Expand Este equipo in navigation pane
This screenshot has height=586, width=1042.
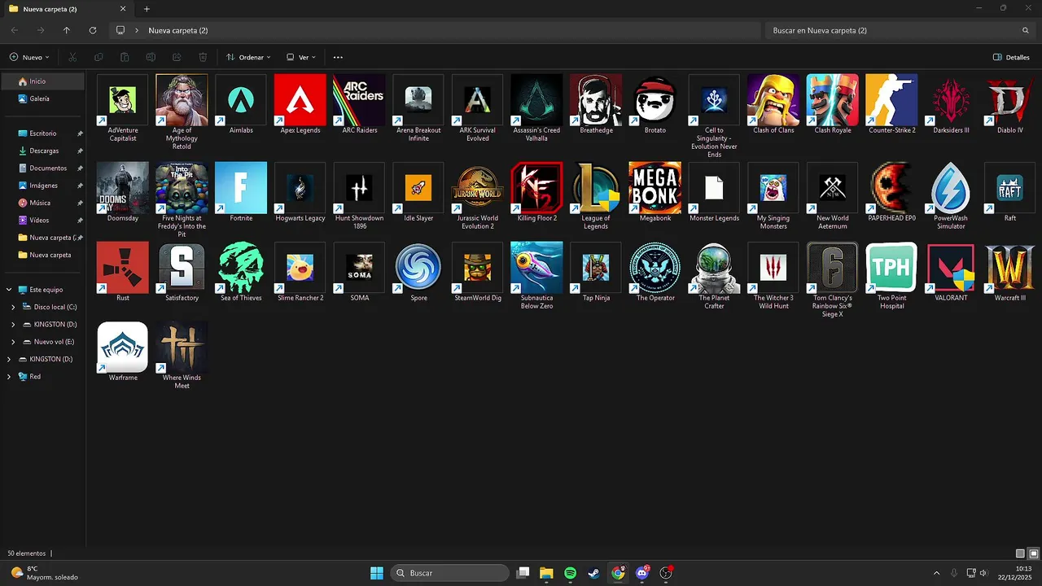click(x=9, y=290)
